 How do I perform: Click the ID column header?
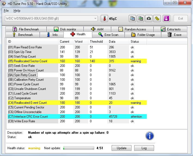32,42
